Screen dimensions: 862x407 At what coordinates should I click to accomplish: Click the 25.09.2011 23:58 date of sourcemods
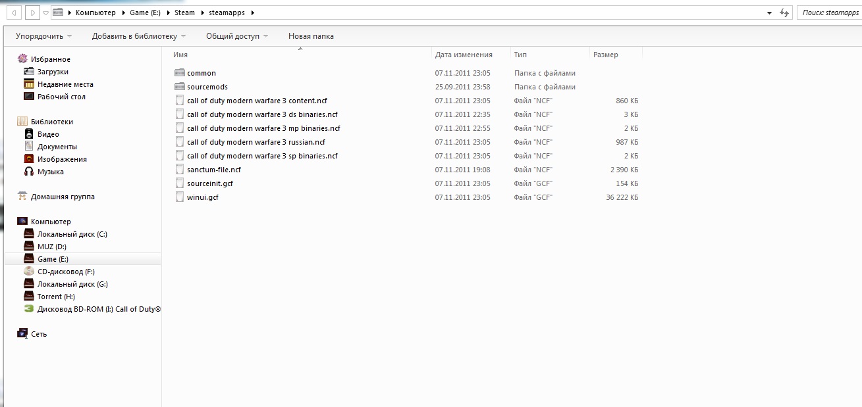click(463, 87)
